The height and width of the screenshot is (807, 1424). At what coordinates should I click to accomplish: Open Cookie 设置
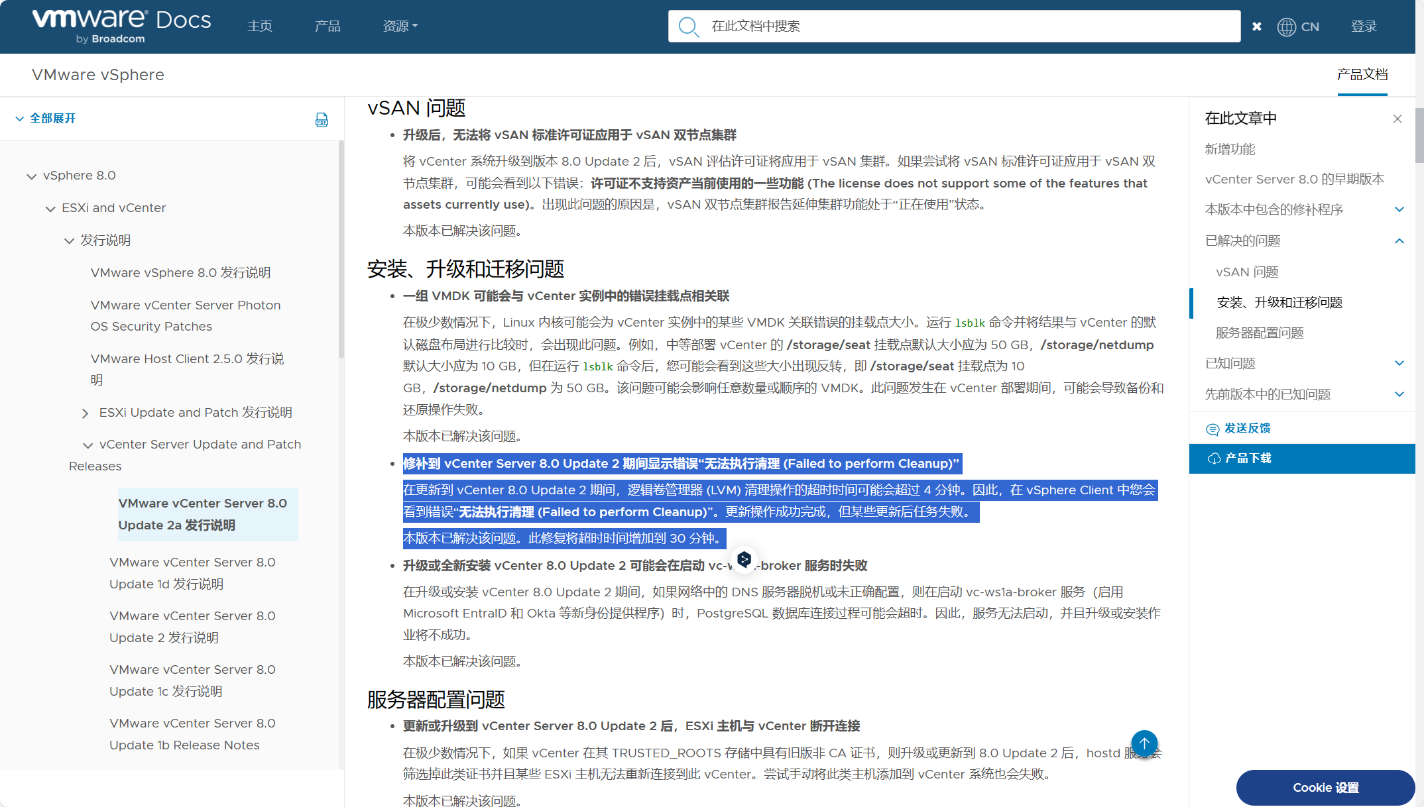coord(1326,787)
